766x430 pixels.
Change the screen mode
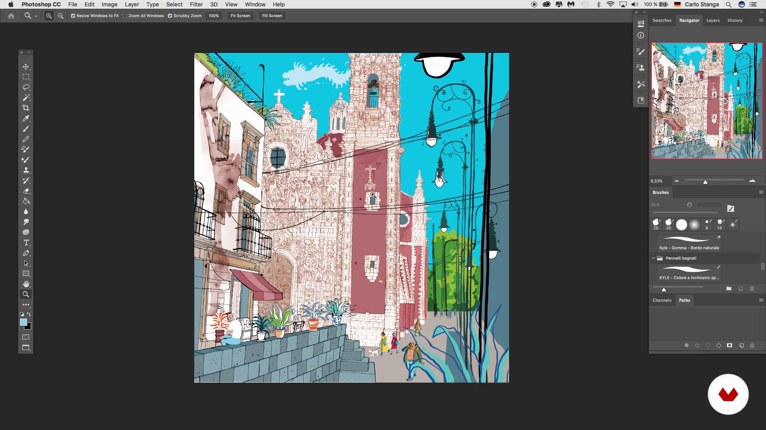coord(26,348)
